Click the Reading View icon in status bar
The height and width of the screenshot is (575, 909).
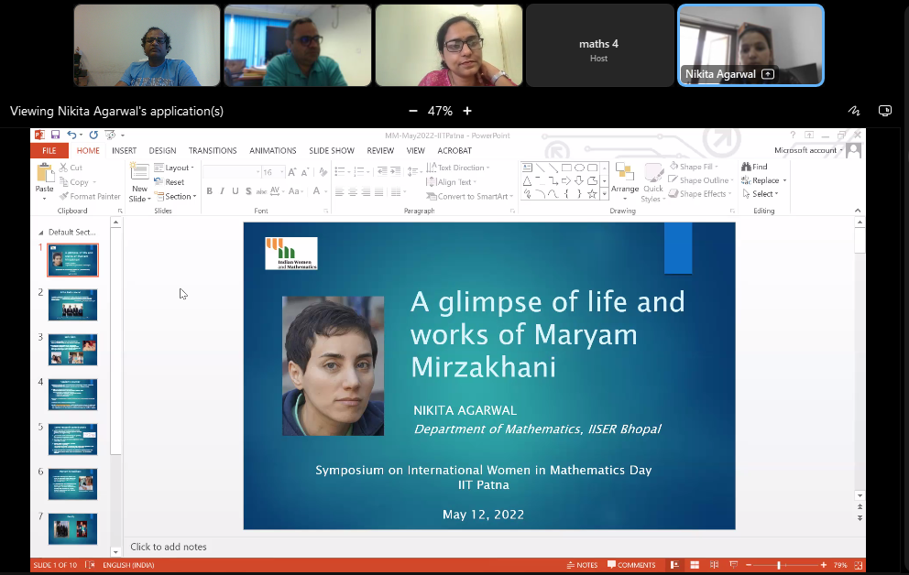[715, 565]
